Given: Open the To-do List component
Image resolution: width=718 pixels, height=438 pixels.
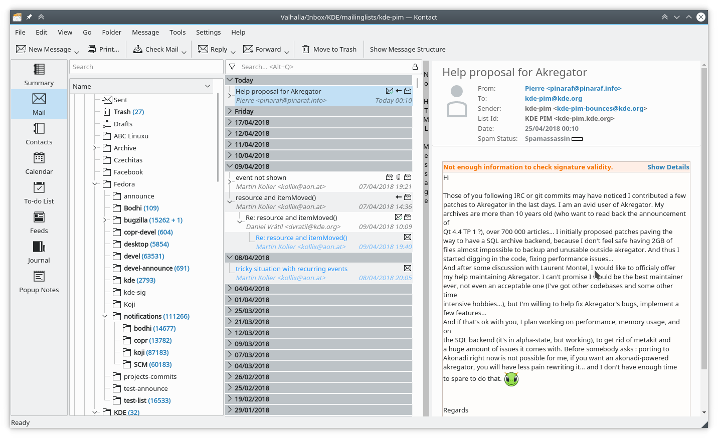Looking at the screenshot, I should pos(39,193).
